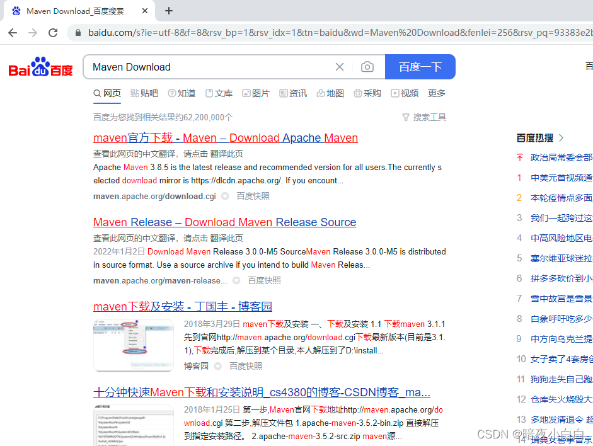Open the 更多 menu

click(x=437, y=93)
